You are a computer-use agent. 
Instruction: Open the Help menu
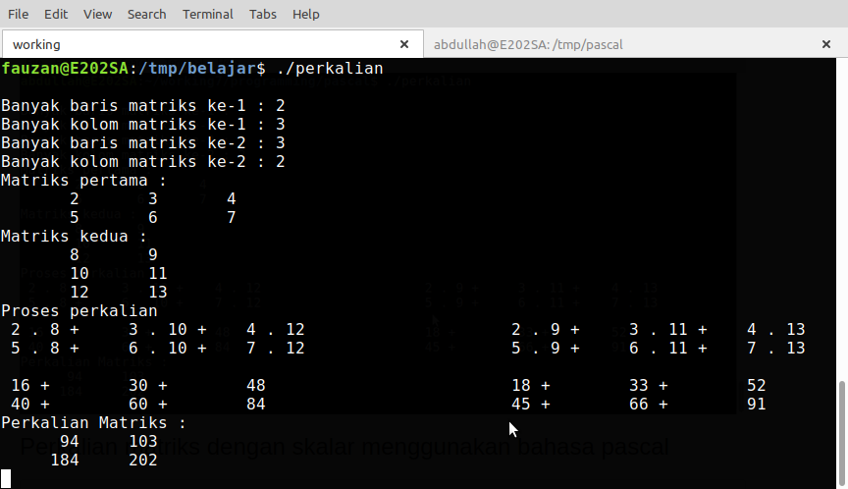306,14
